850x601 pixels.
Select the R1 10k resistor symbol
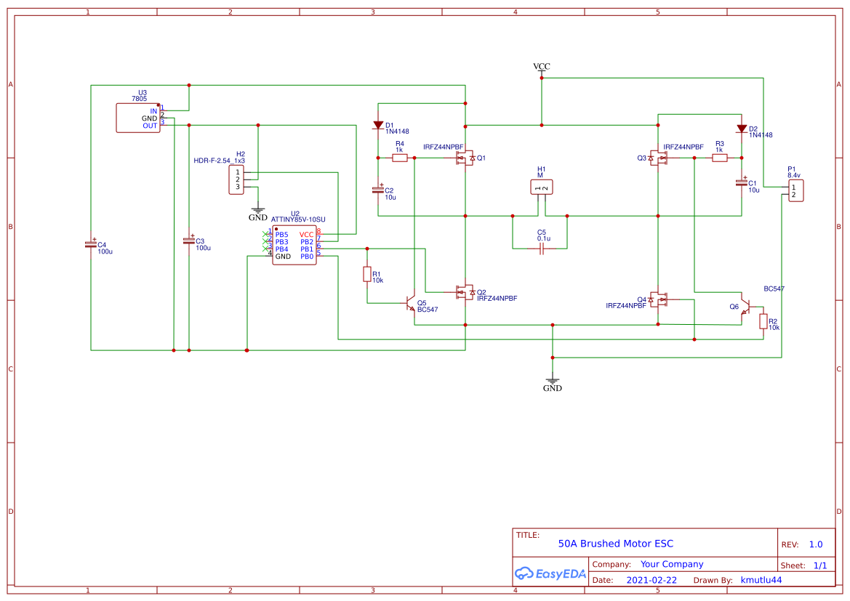366,275
